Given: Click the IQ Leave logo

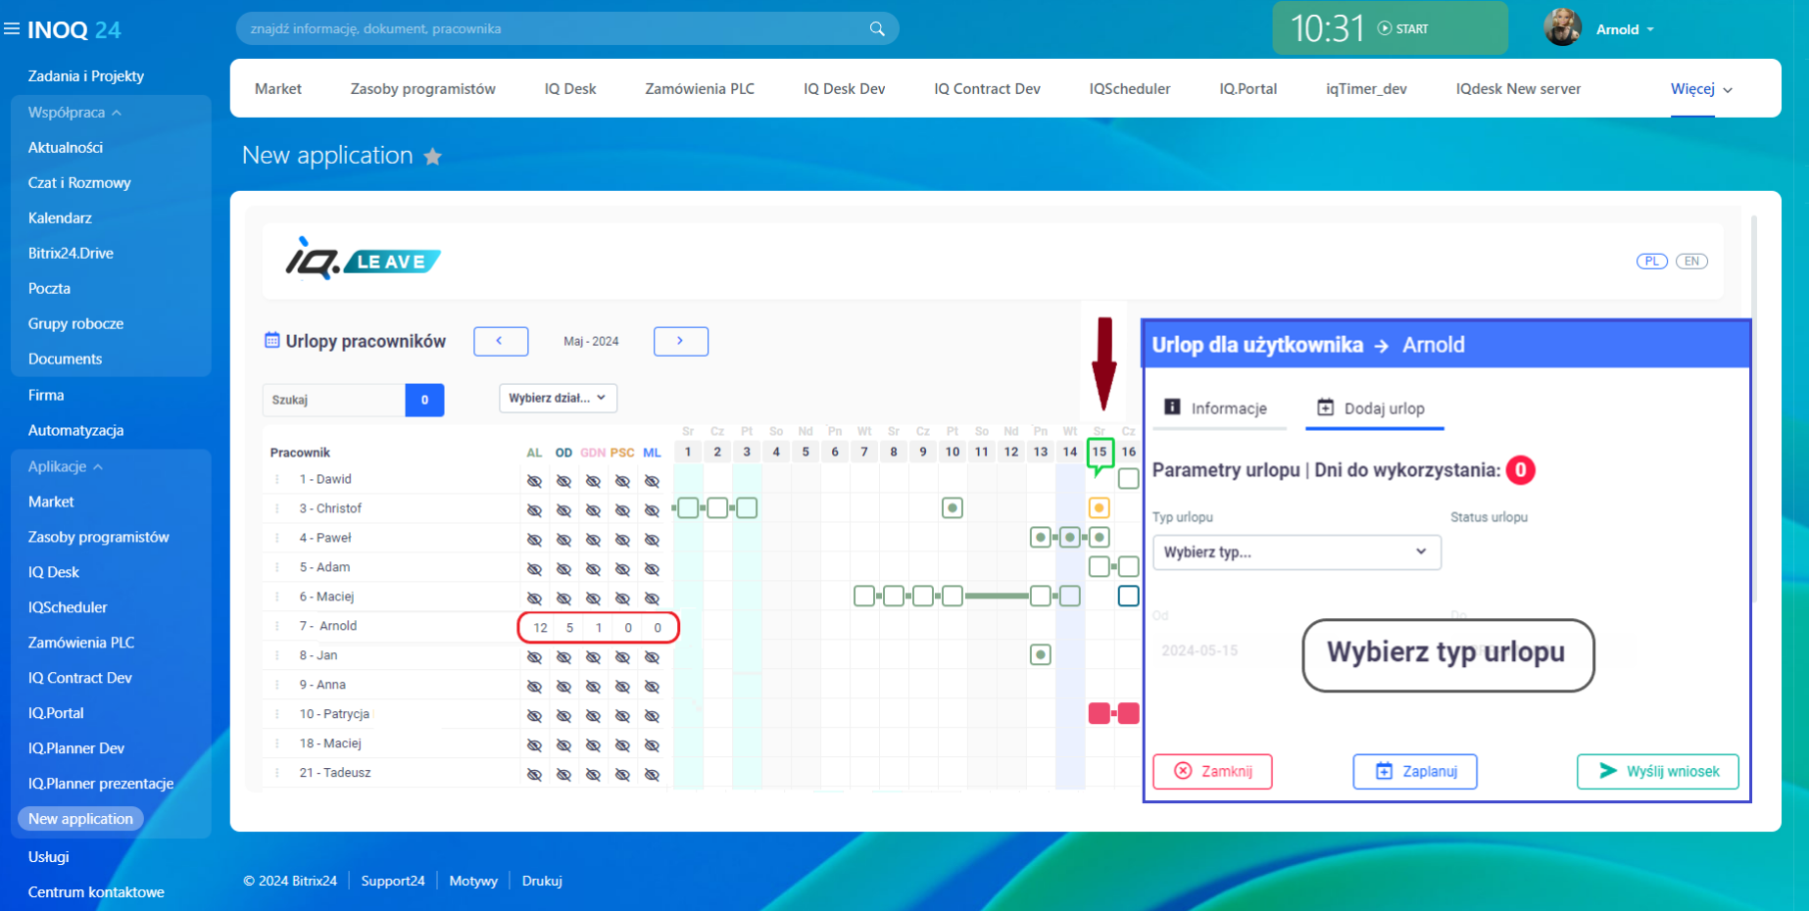Looking at the screenshot, I should pyautogui.click(x=363, y=260).
